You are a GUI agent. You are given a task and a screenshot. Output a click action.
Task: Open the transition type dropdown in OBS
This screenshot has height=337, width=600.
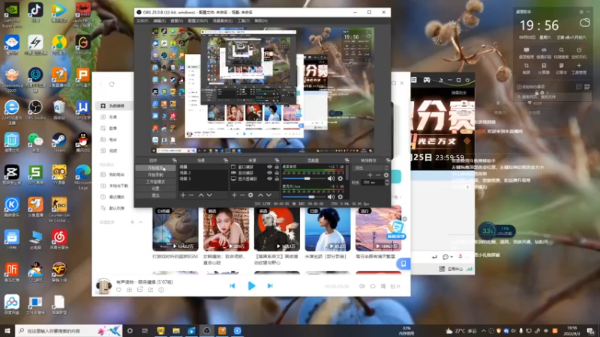pos(371,168)
